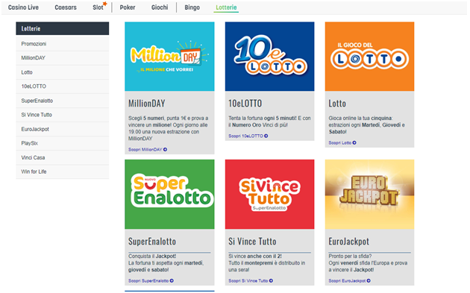Open Win for Life sidebar item
The height and width of the screenshot is (293, 470).
[63, 171]
